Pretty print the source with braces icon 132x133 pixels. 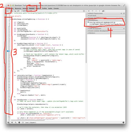click(23, 122)
